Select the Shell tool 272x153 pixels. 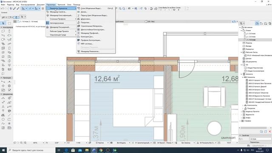coord(9,40)
